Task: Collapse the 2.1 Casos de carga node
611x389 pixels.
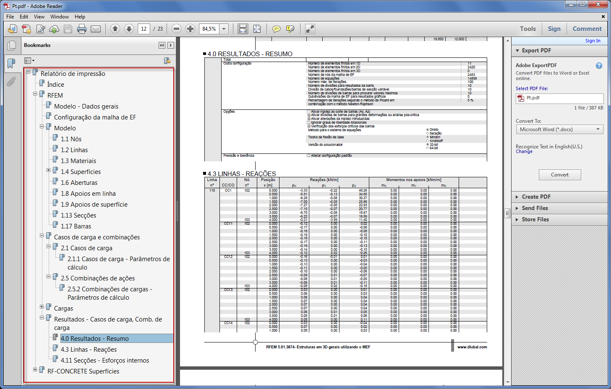Action: 48,246
